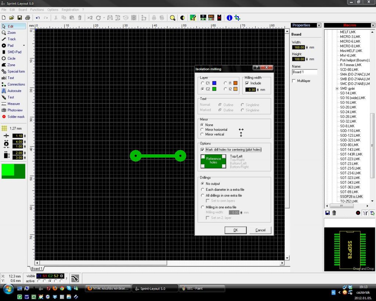376x301 pixels.
Task: Uncheck Include milling width checkbox
Action: pos(247,83)
